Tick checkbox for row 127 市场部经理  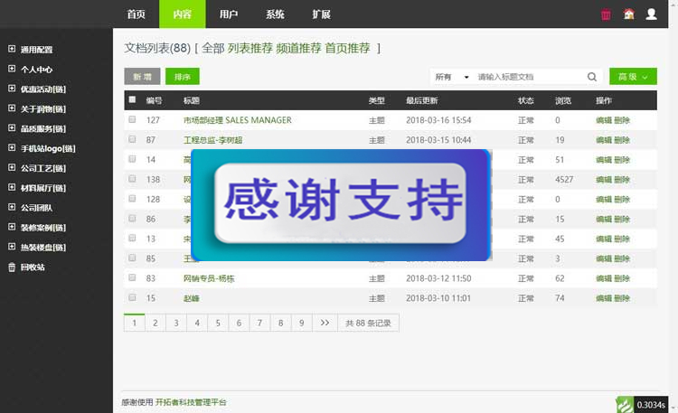tap(133, 119)
